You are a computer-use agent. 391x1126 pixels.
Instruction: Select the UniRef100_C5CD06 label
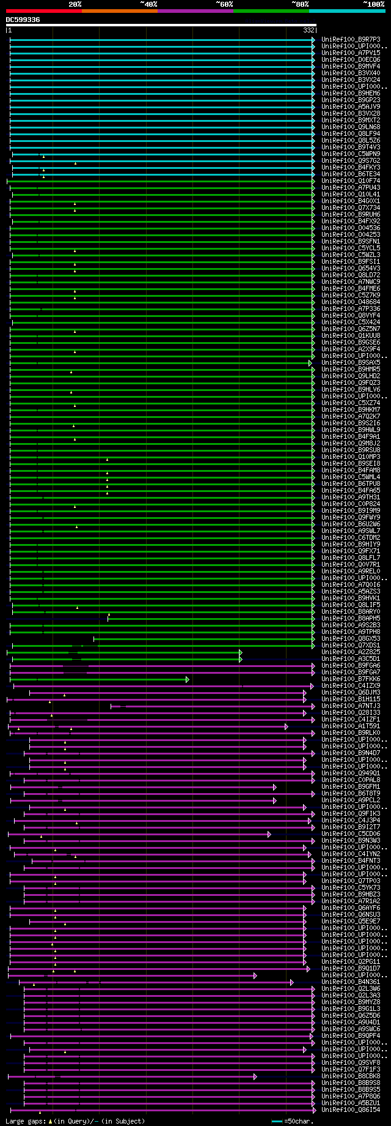(x=351, y=833)
